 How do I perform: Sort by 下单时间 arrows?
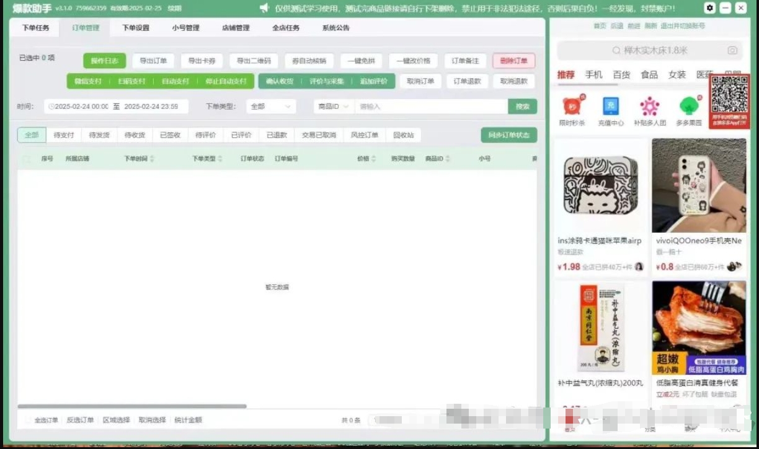point(152,159)
